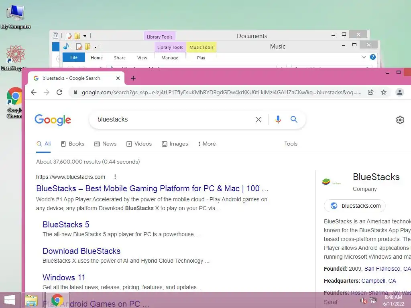Close the bluestacks Google Search tab
The width and height of the screenshot is (411, 308).
[x=118, y=78]
